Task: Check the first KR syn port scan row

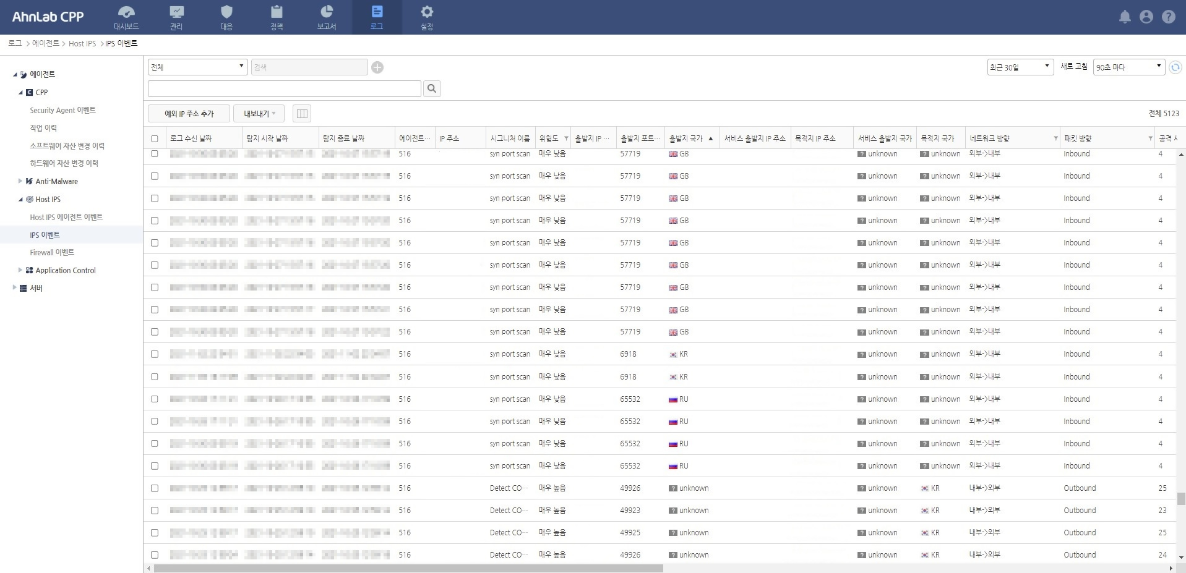Action: pyautogui.click(x=155, y=354)
